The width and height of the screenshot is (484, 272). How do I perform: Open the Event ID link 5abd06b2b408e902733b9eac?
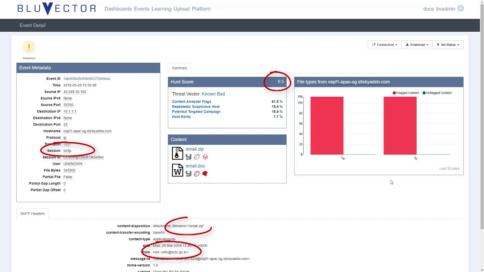coord(87,79)
